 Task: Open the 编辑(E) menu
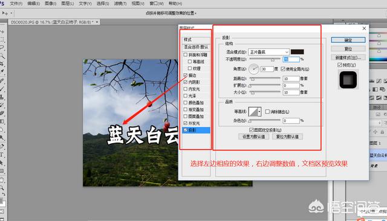pos(34,4)
